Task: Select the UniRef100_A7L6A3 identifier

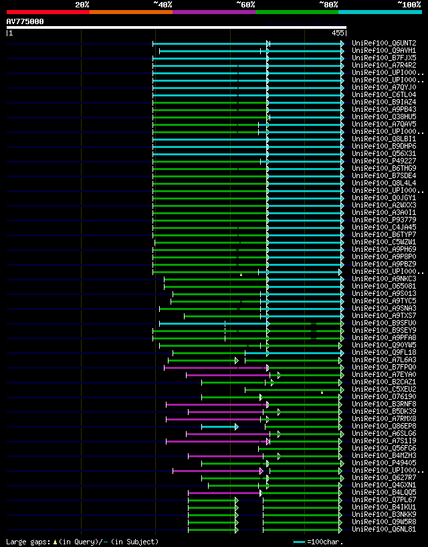Action: click(384, 360)
